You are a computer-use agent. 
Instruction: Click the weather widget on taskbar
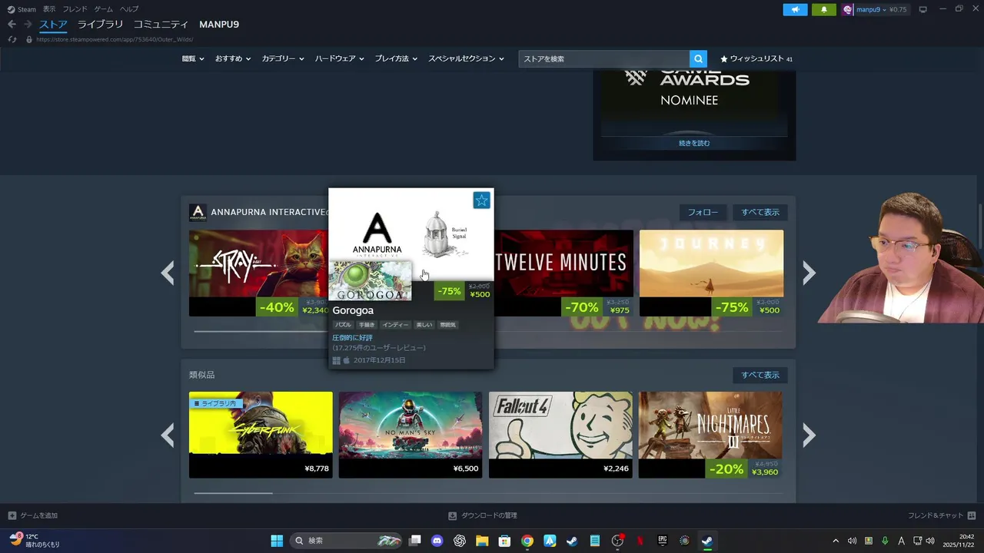tap(35, 541)
